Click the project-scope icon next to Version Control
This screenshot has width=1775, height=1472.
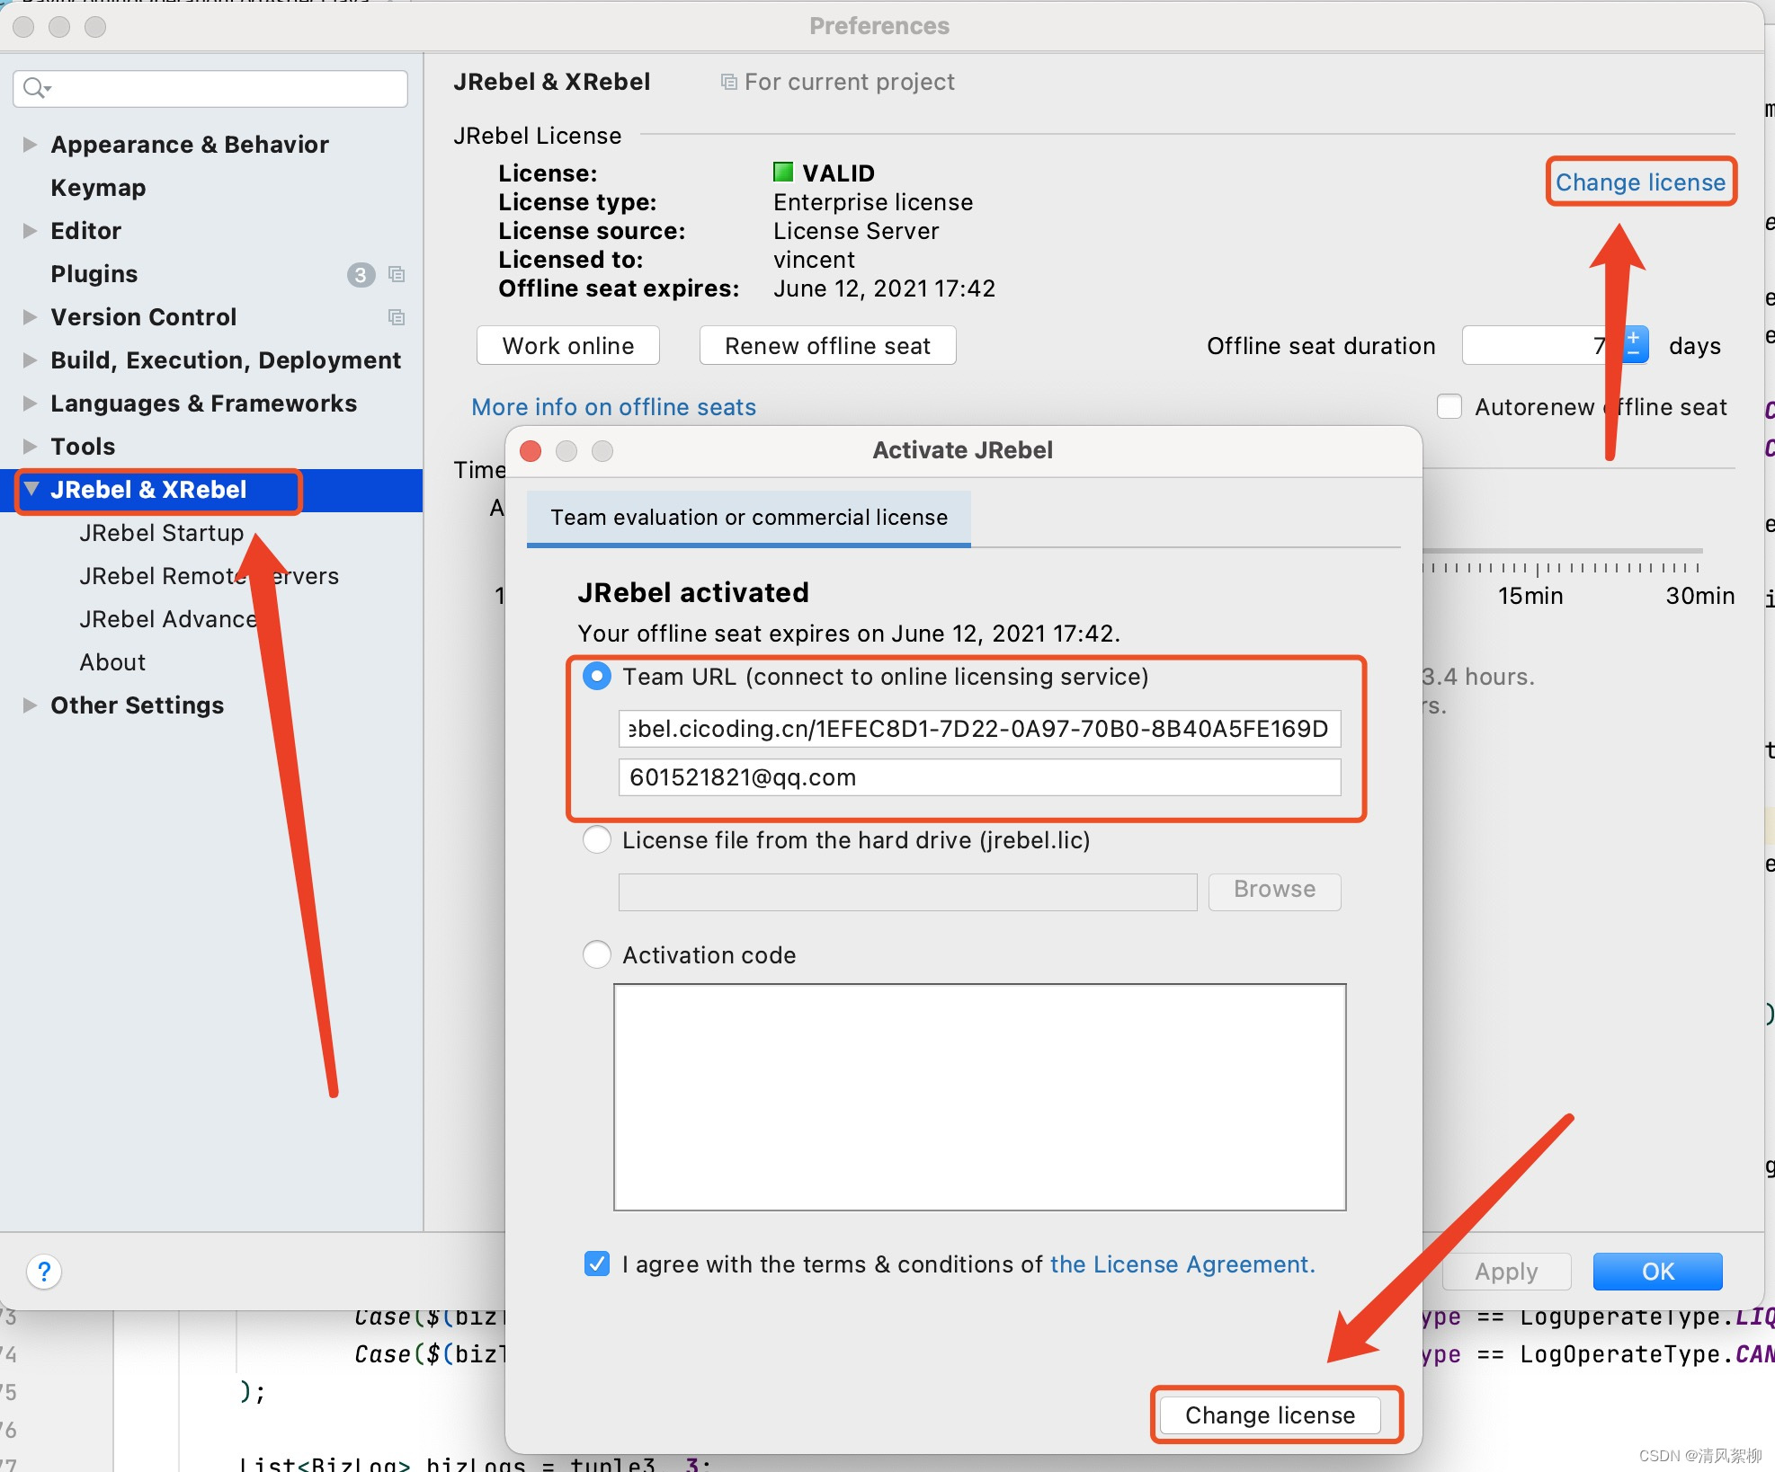coord(397,317)
